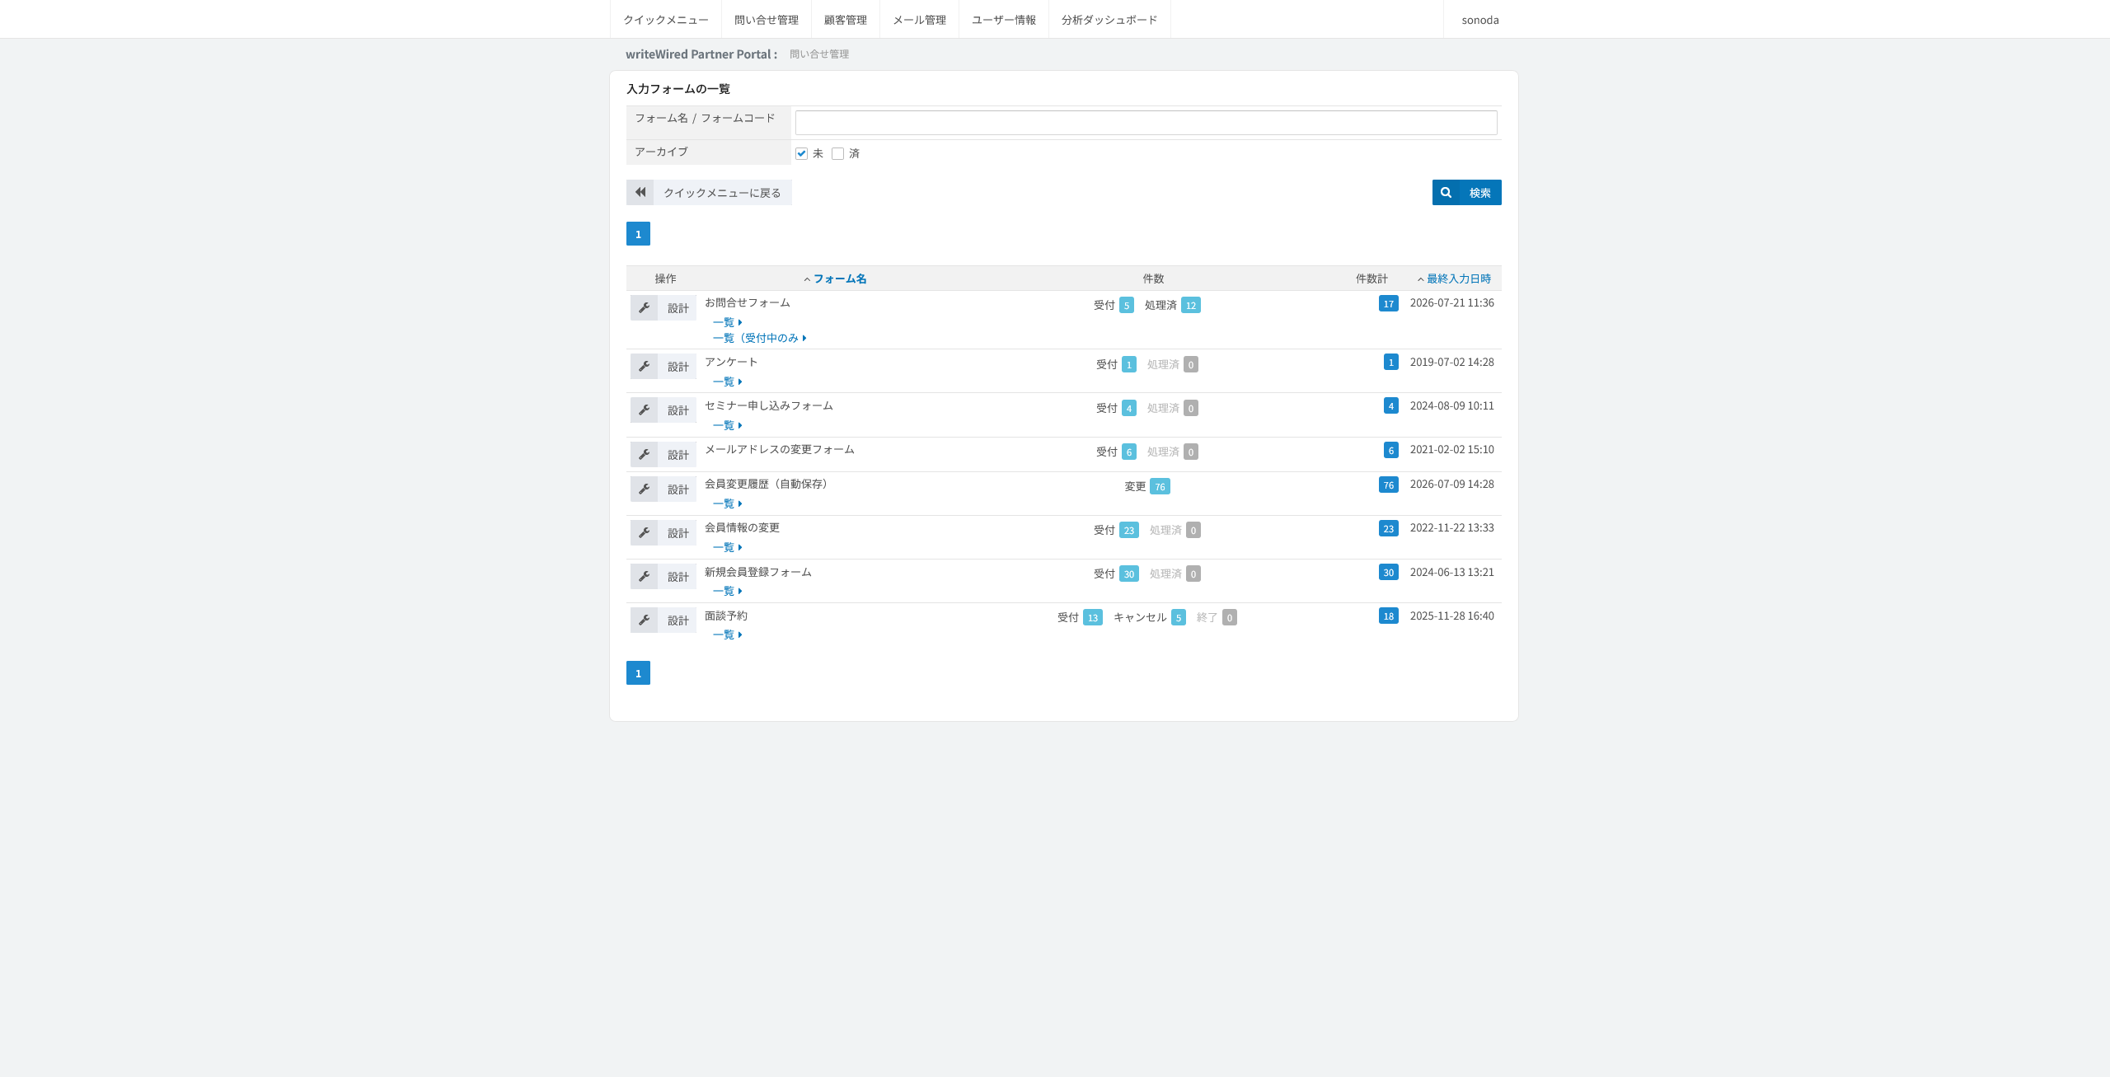Click page 1 in the top pagination

click(x=638, y=234)
